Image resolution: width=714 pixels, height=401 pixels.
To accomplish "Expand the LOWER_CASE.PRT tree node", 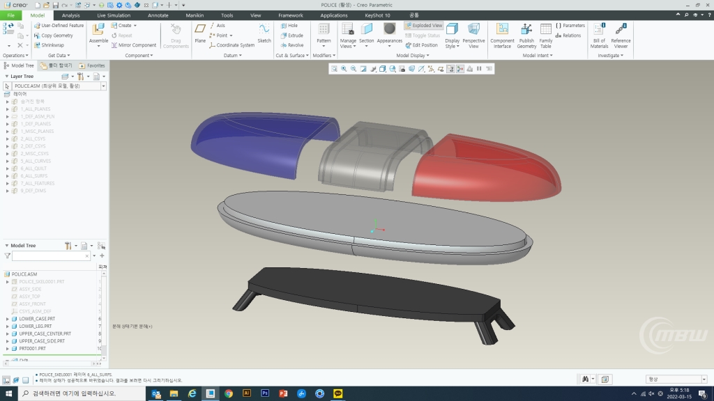I will tap(7, 319).
